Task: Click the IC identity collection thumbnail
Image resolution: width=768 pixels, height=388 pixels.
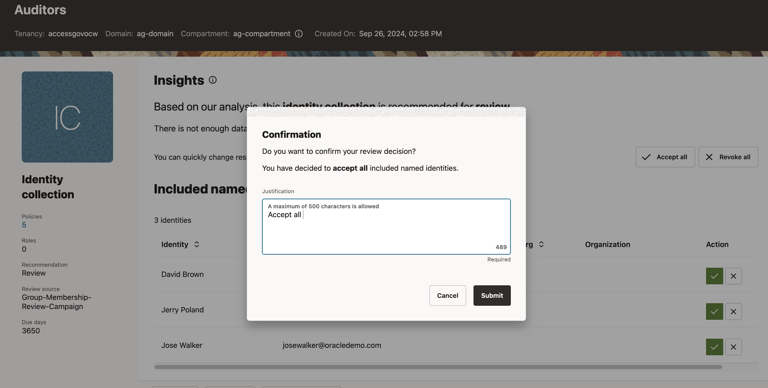Action: [x=67, y=117]
